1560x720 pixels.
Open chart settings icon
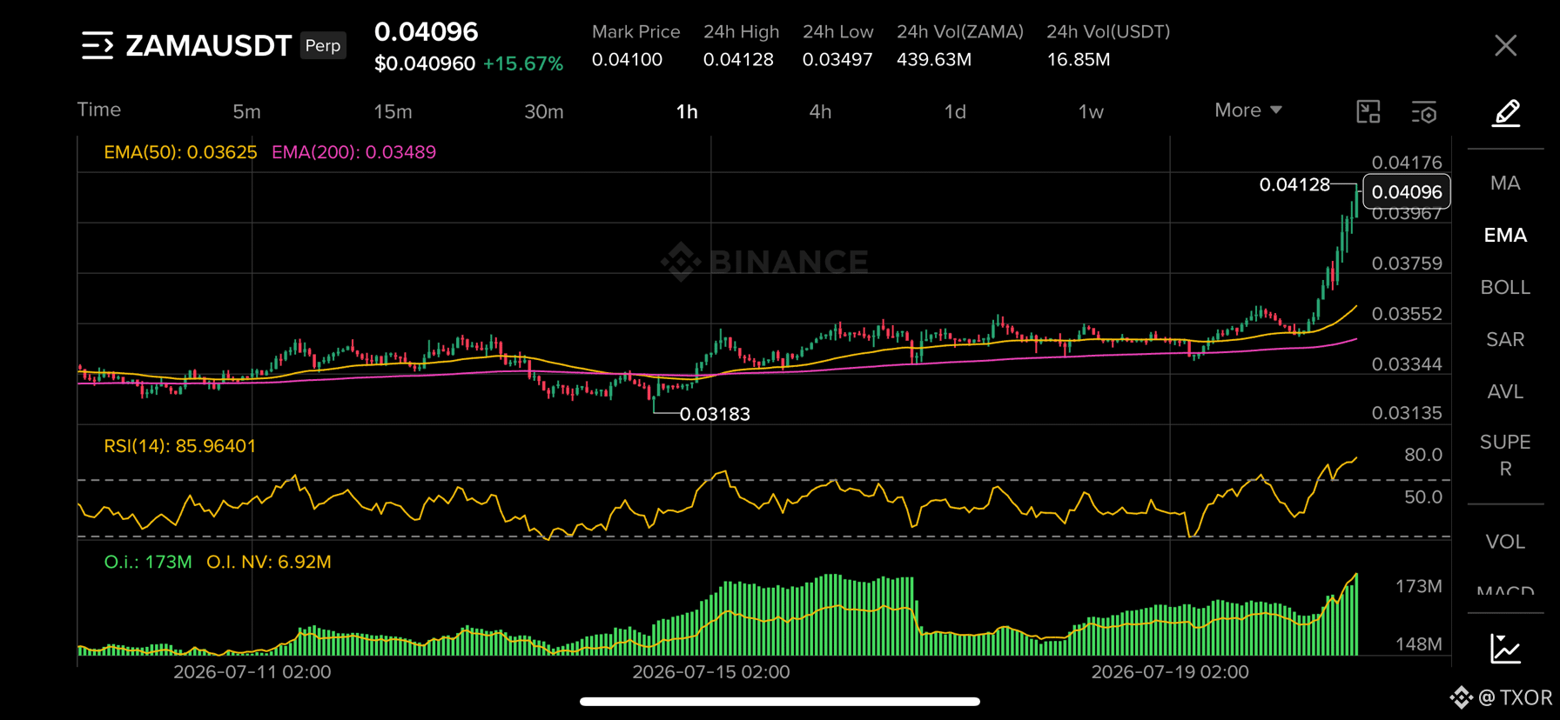(x=1424, y=112)
